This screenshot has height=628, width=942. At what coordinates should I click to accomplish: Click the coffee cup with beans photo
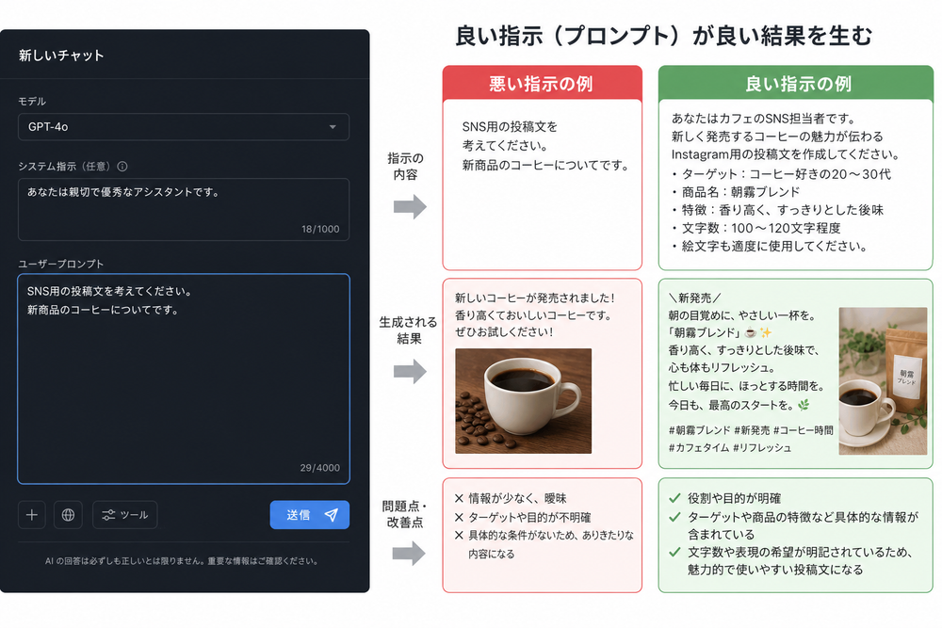523,401
